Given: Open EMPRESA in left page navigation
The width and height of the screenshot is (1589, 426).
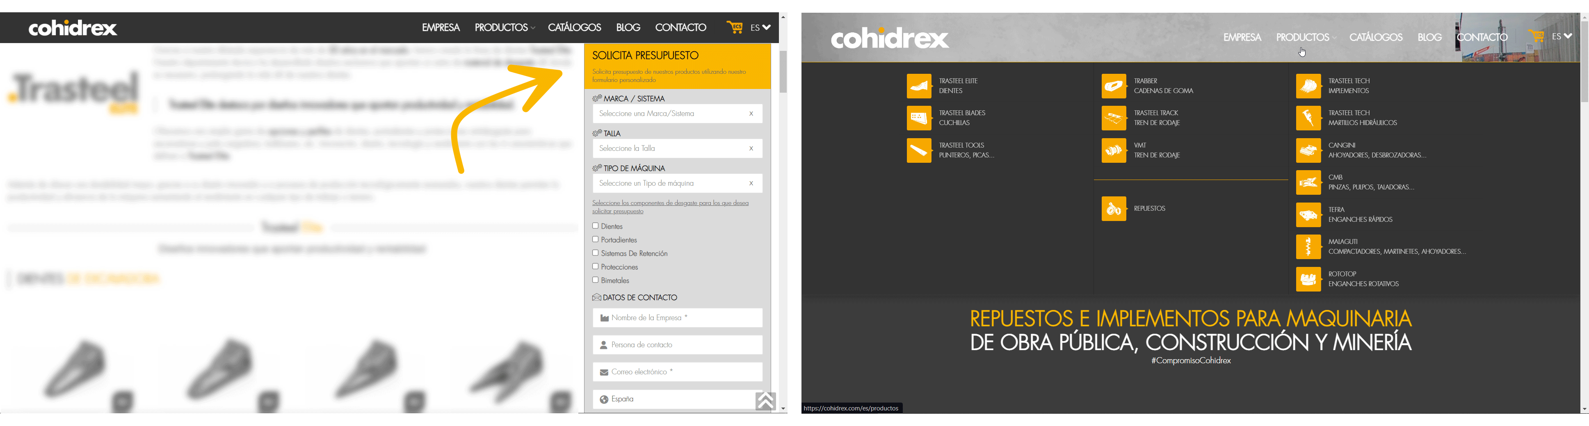Looking at the screenshot, I should point(441,27).
